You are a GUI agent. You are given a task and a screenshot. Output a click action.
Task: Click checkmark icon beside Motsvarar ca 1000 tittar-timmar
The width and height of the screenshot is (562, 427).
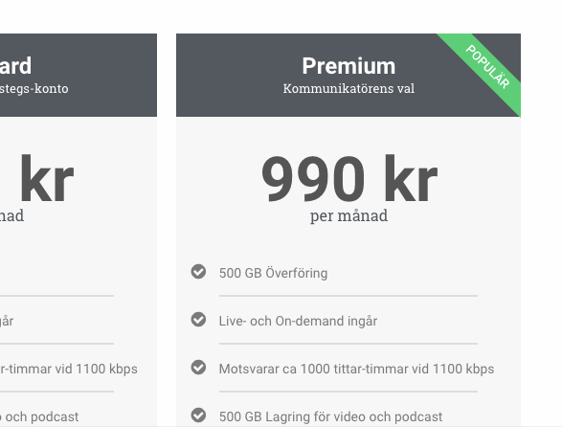[x=198, y=368]
